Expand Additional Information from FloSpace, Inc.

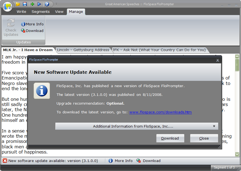coord(137,126)
